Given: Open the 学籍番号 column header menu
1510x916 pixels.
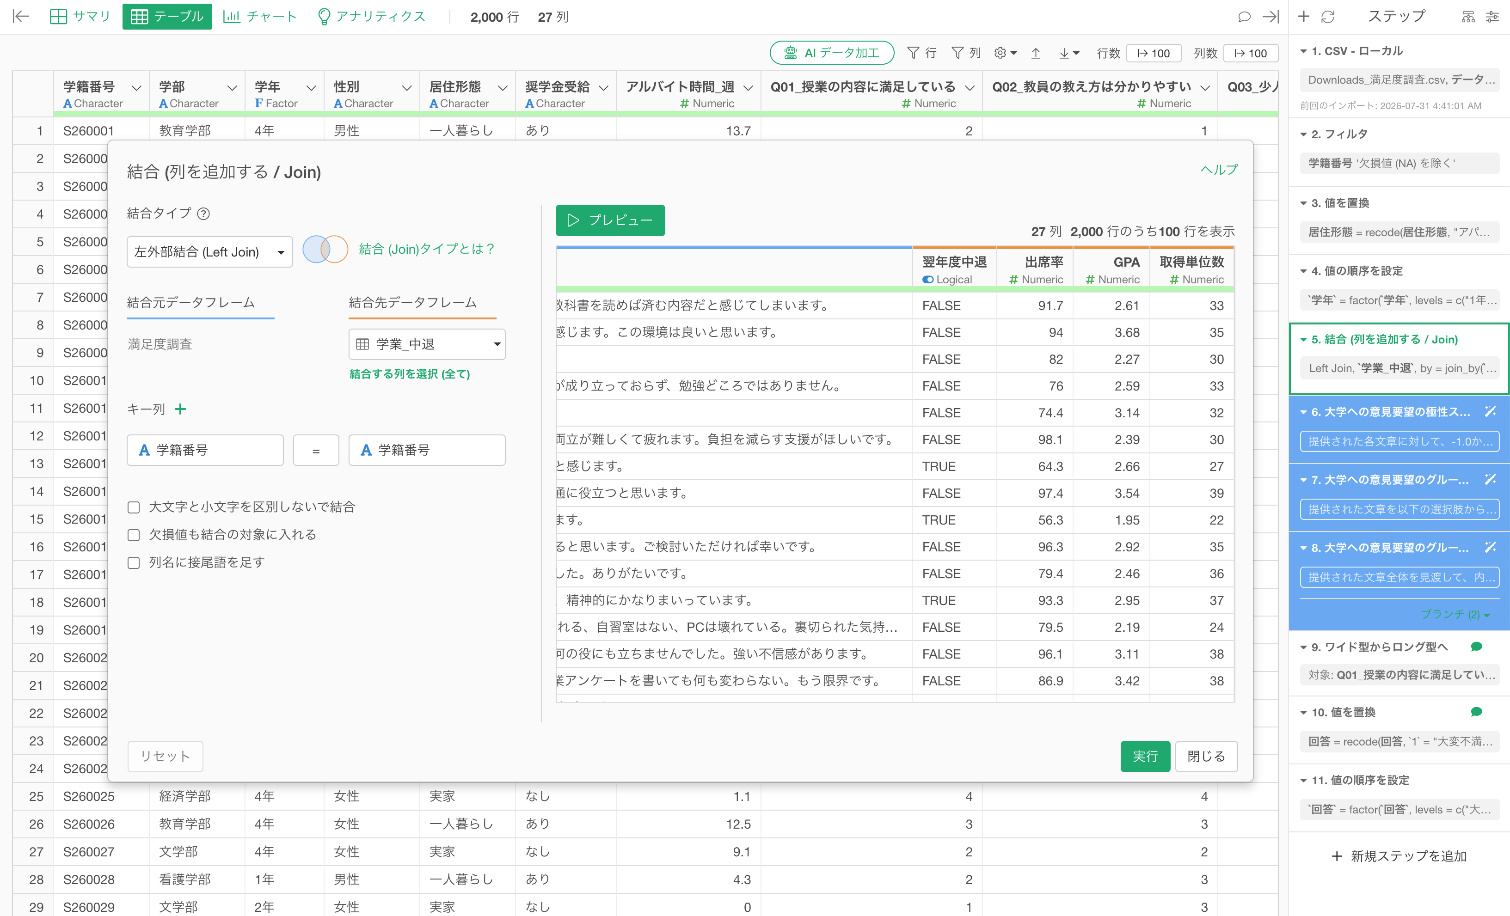Looking at the screenshot, I should (137, 88).
